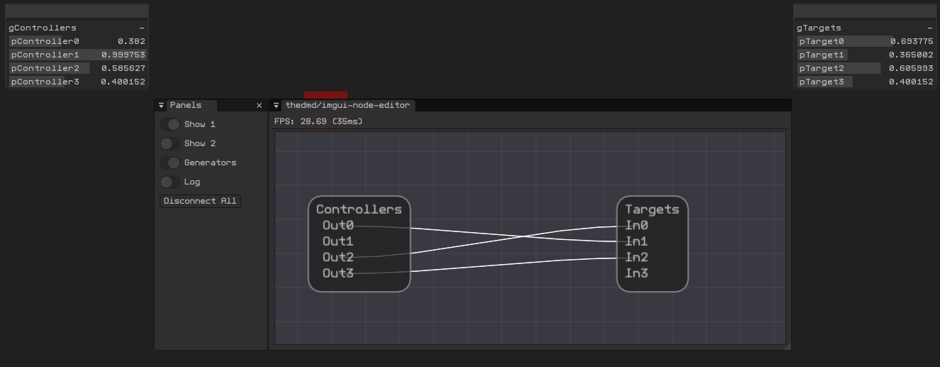Click the pController2 slider
The width and height of the screenshot is (940, 367).
tap(77, 68)
